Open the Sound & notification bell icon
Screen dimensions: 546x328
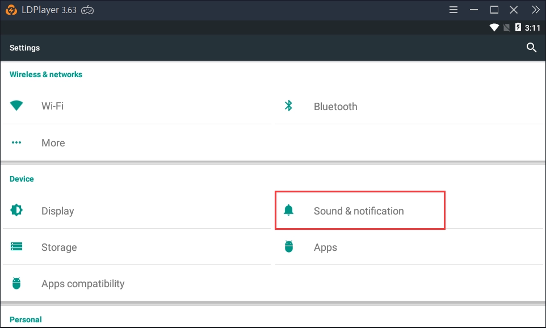tap(289, 210)
